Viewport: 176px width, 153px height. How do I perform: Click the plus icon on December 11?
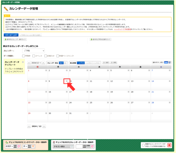[108, 81]
